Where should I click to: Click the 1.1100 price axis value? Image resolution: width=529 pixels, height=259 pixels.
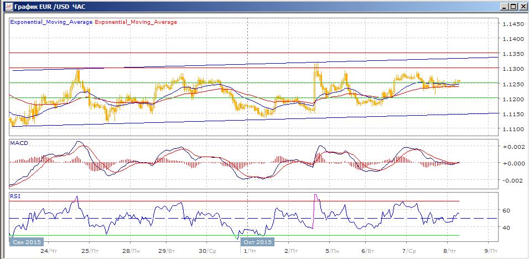[x=512, y=129]
